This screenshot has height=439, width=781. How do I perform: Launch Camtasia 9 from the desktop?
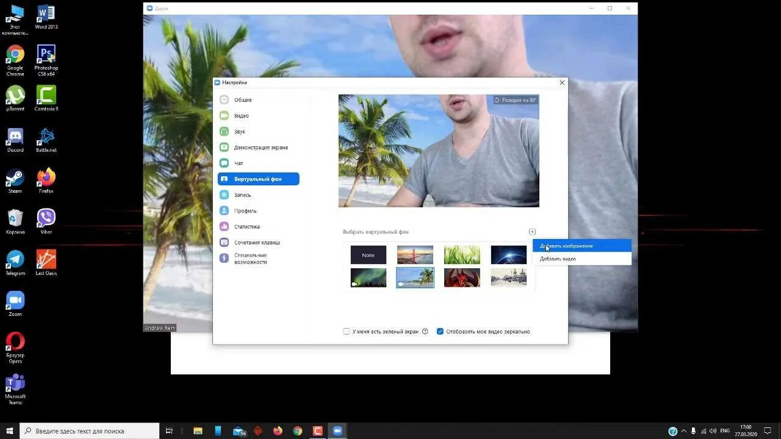(x=46, y=99)
